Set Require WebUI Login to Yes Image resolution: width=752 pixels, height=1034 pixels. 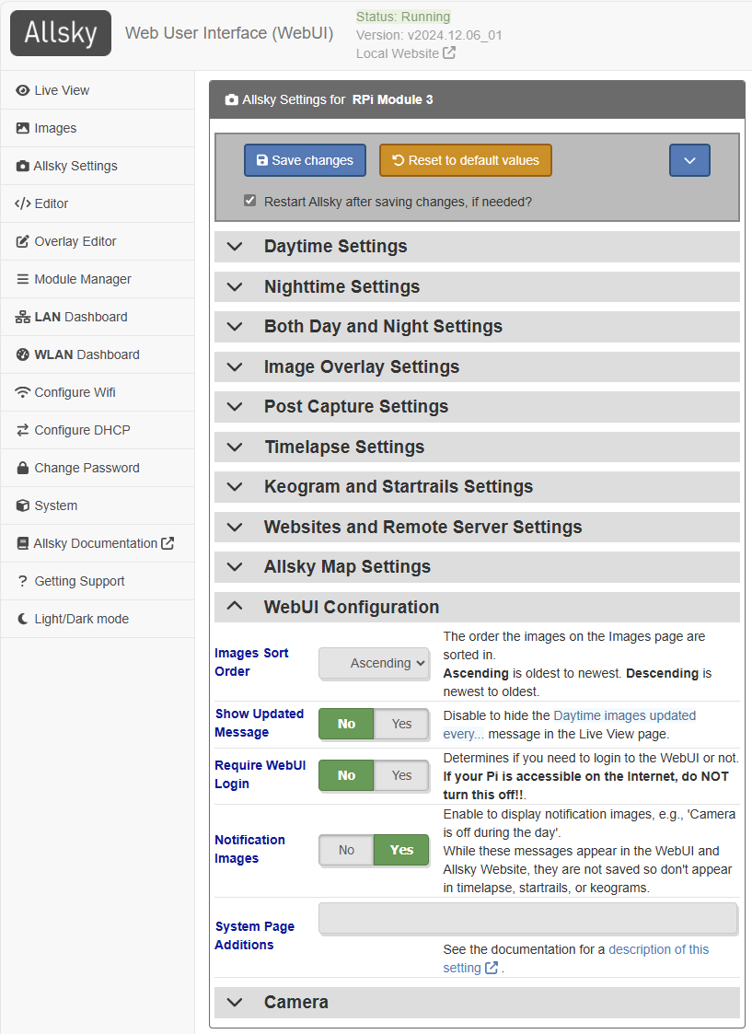401,775
